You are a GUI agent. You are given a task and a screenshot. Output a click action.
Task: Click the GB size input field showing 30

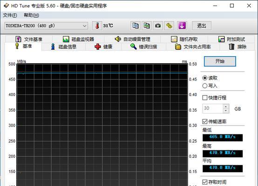(213, 108)
